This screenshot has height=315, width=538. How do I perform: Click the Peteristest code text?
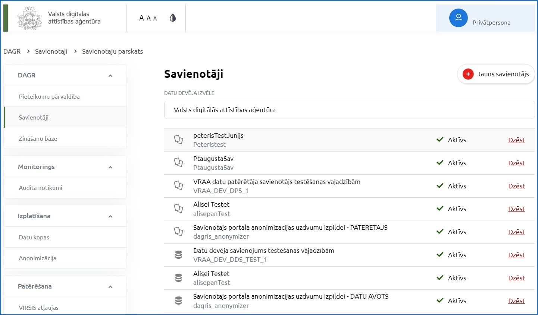point(209,144)
